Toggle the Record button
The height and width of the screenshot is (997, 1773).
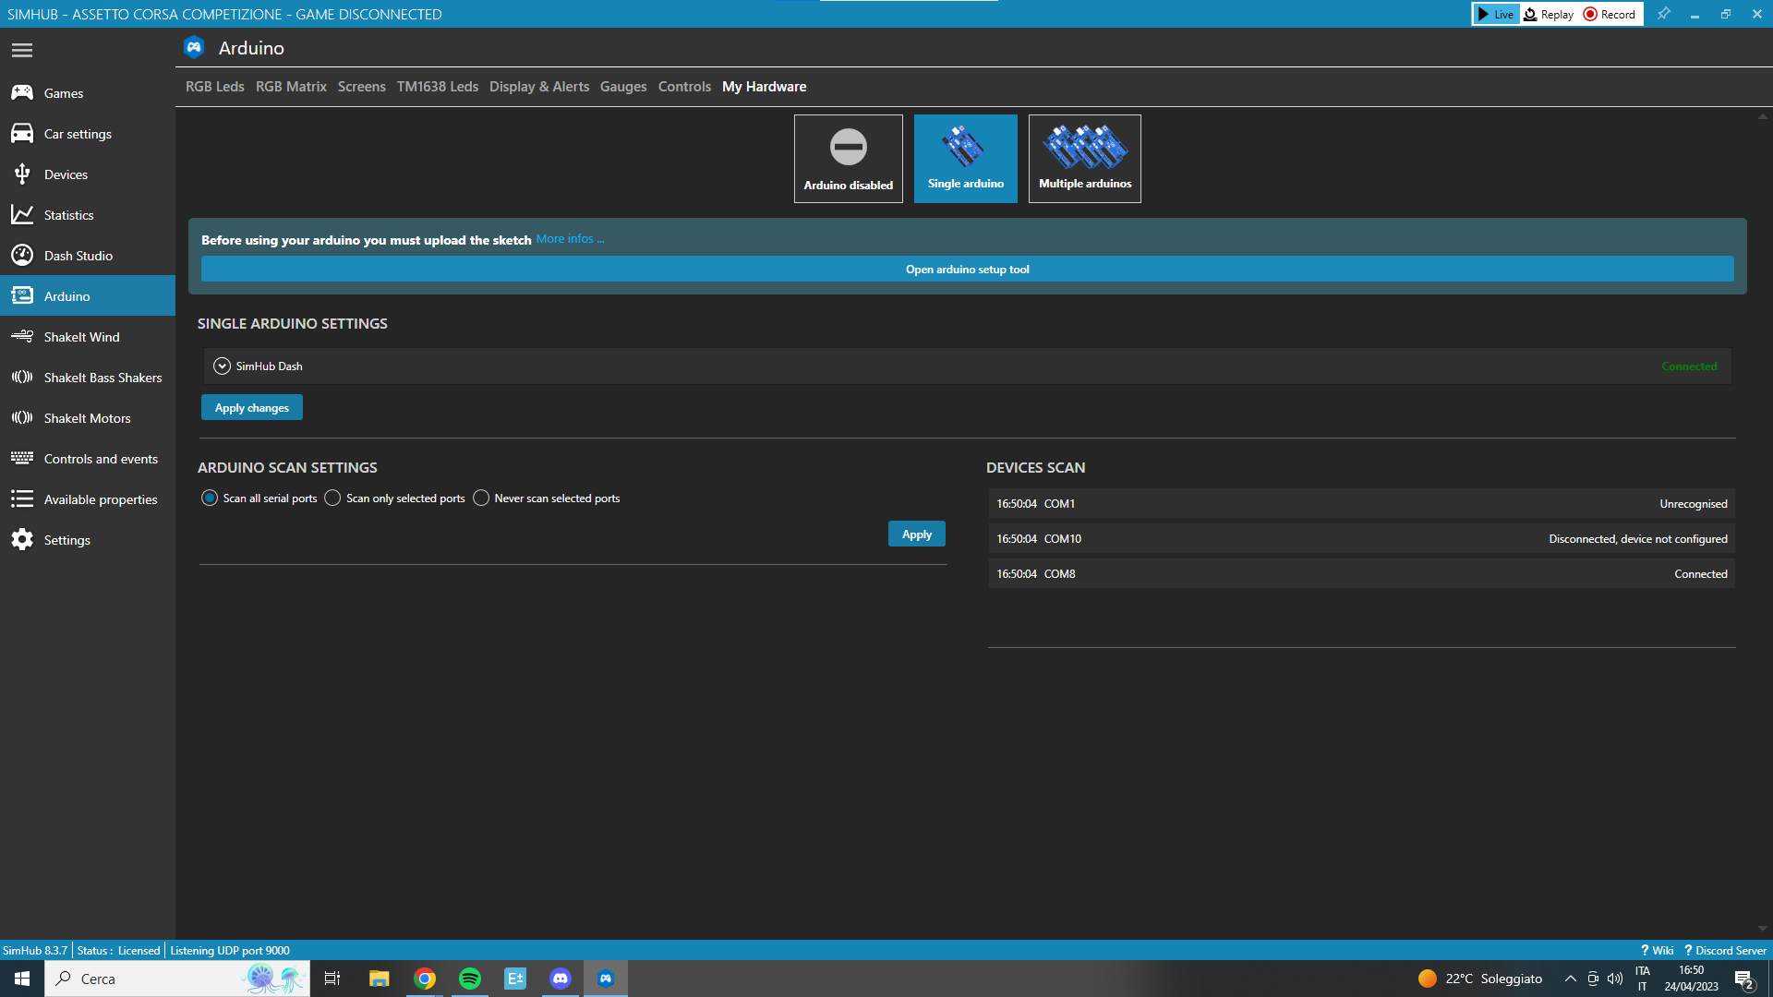click(1610, 14)
